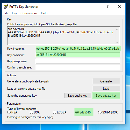Image resolution: width=130 pixels, height=130 pixels.
Task: Select the ECDSA key type radio button
Action: coord(60,112)
